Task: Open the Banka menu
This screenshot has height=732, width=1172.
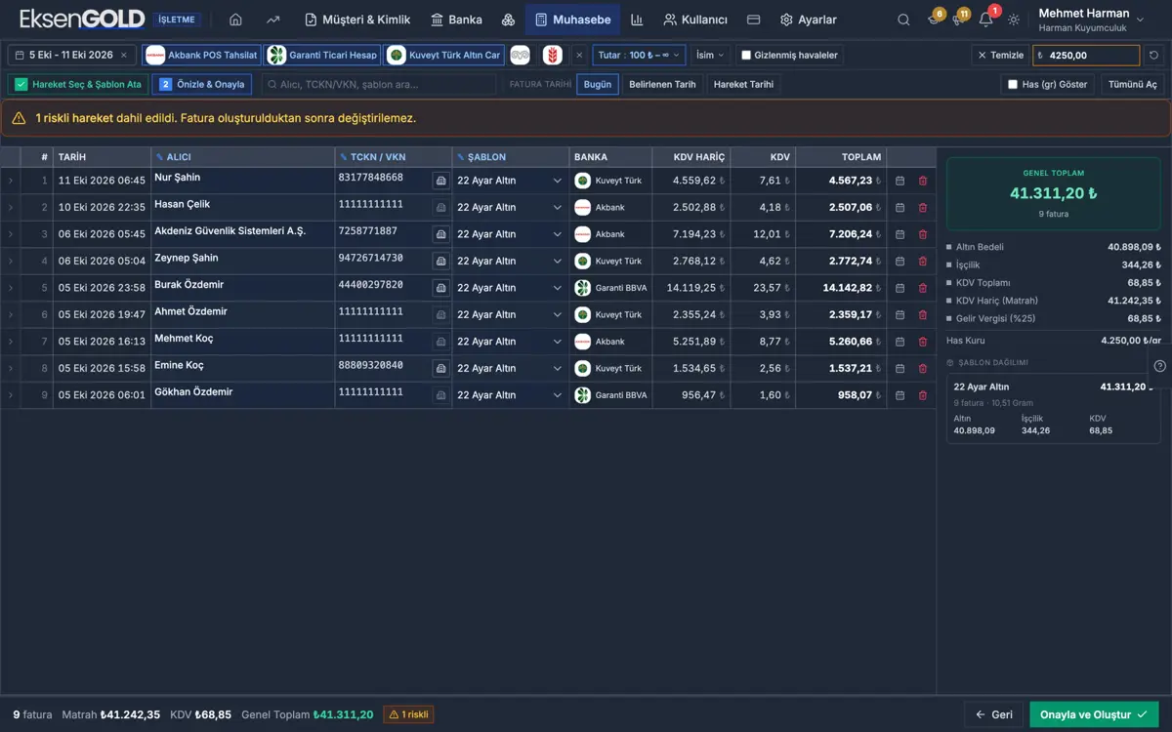Action: coord(456,20)
